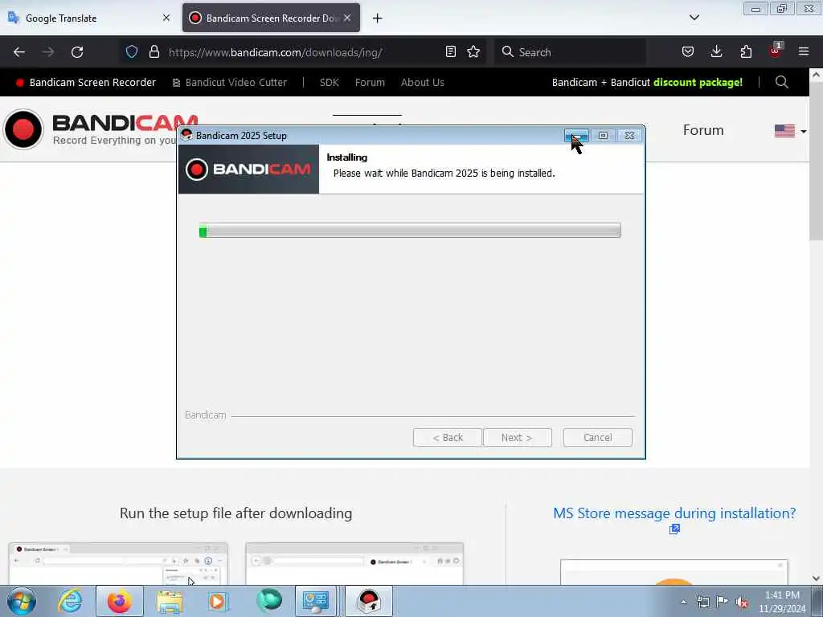Click 'Run the setup file after downloading' heading
Viewport: 823px width, 617px height.
(235, 513)
